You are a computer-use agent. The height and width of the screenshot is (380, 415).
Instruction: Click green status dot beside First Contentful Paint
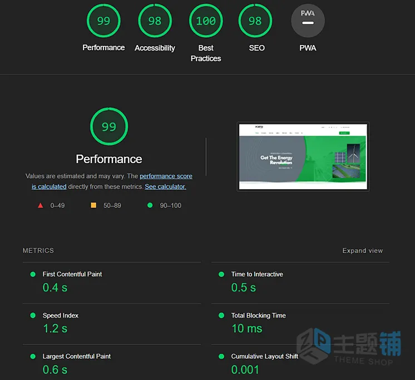33,274
